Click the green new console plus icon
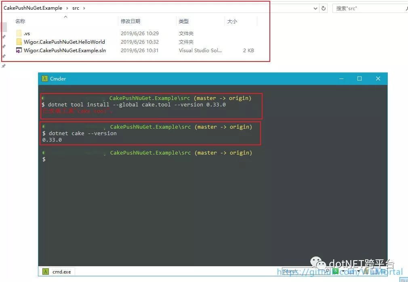408x282 pixels. coord(335,271)
